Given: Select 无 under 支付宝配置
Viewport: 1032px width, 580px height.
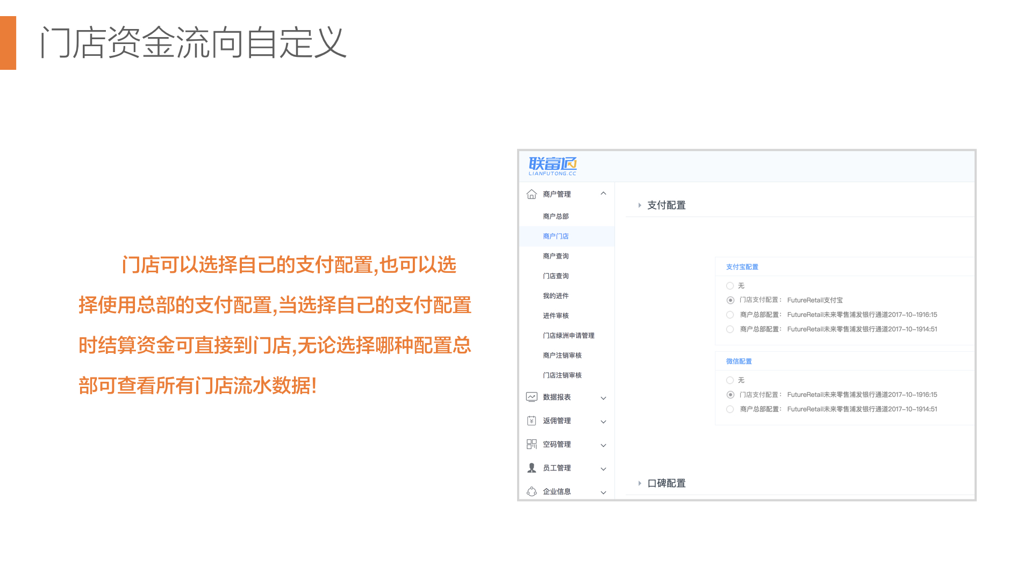Looking at the screenshot, I should coord(730,286).
